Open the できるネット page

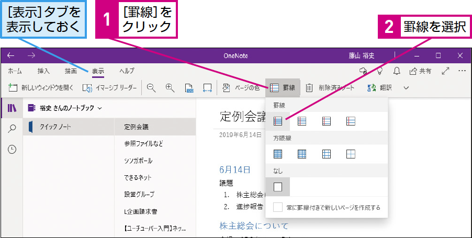(x=155, y=178)
